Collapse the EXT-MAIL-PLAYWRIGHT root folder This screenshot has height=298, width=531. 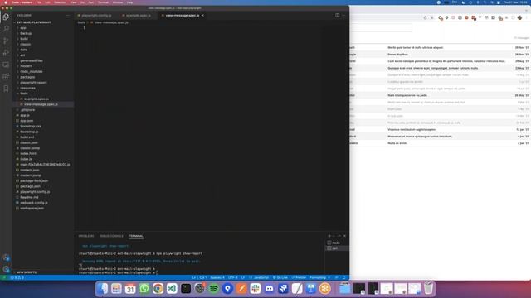coord(33,22)
